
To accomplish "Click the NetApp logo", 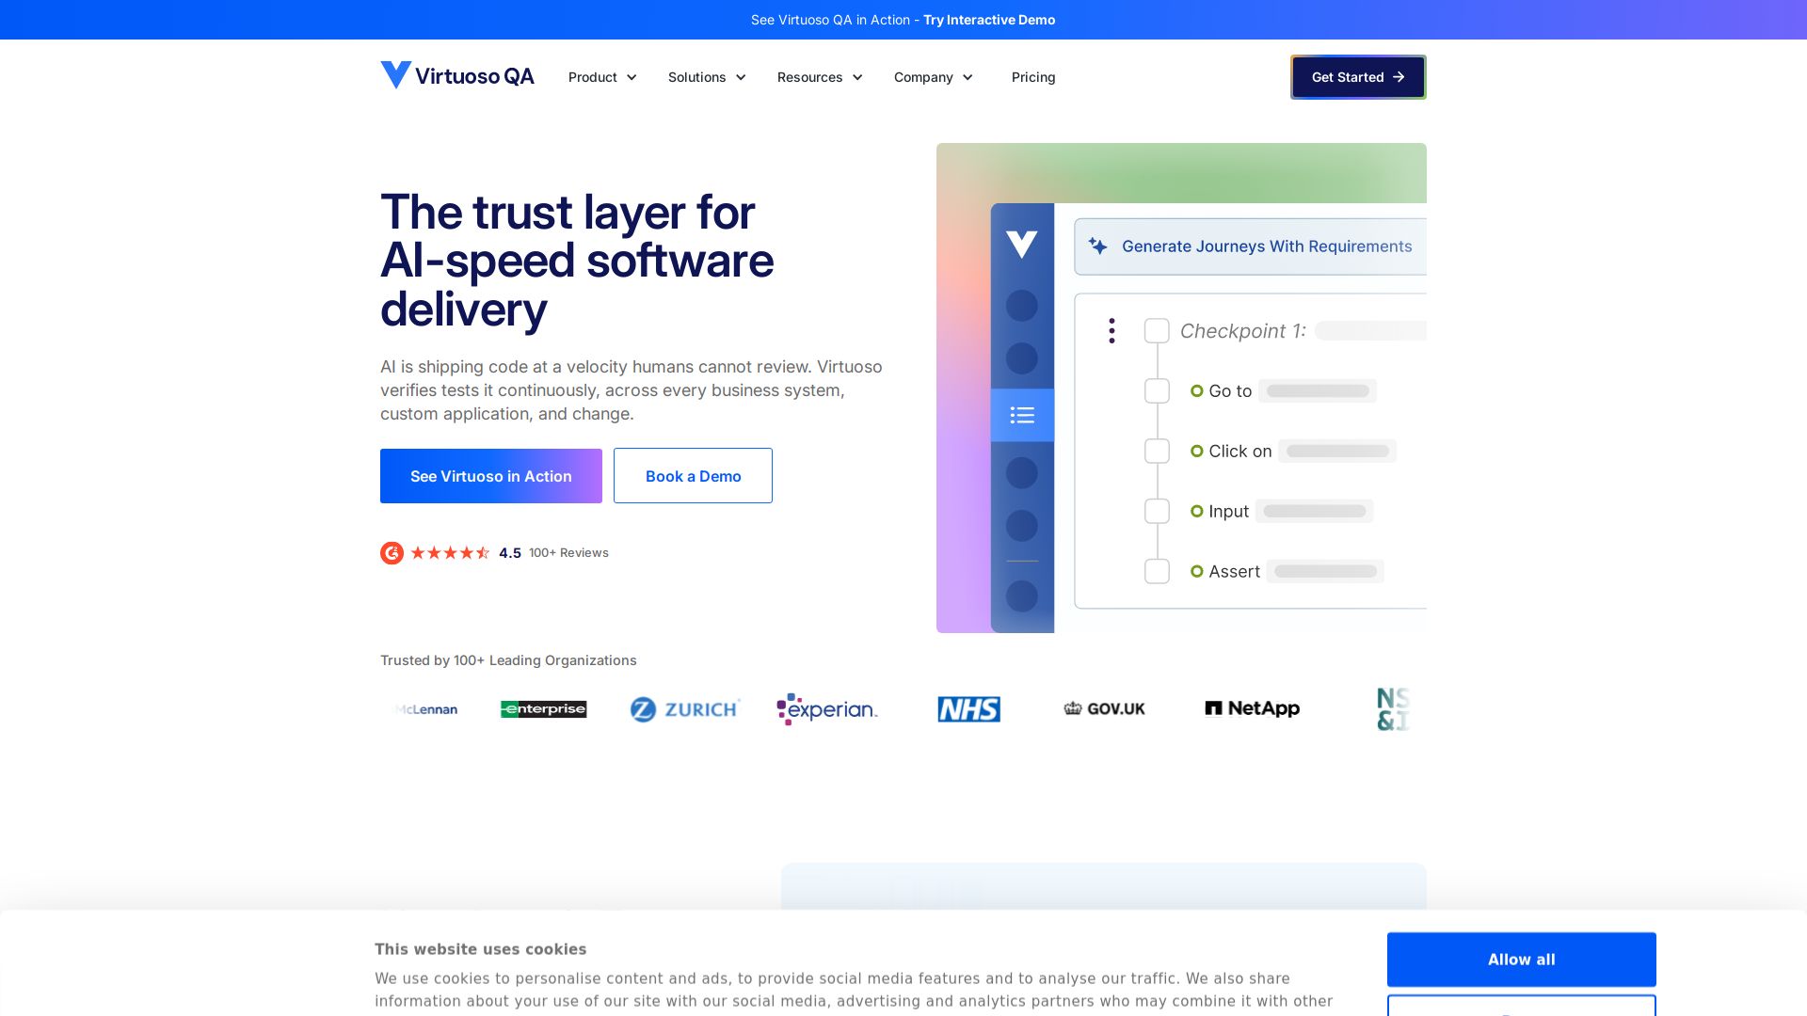I will coord(1253,708).
